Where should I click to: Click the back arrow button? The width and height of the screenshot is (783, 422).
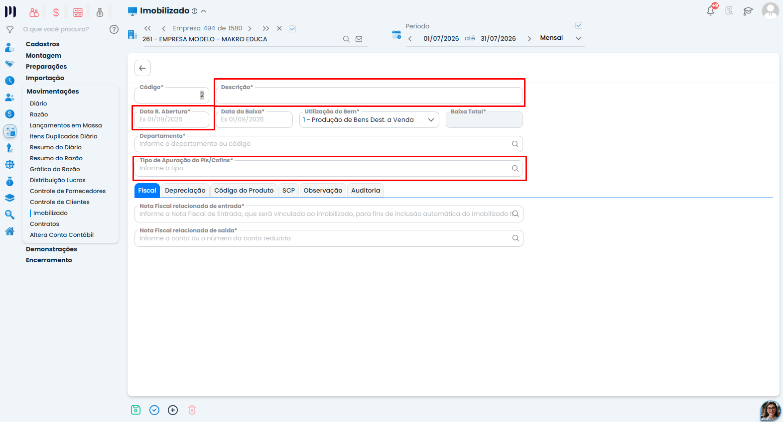tap(142, 68)
